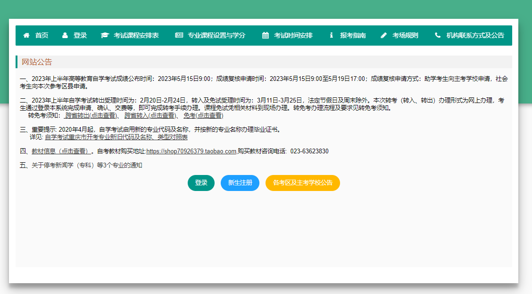
Task: Click the home icon before 首页
Action: [x=26, y=35]
